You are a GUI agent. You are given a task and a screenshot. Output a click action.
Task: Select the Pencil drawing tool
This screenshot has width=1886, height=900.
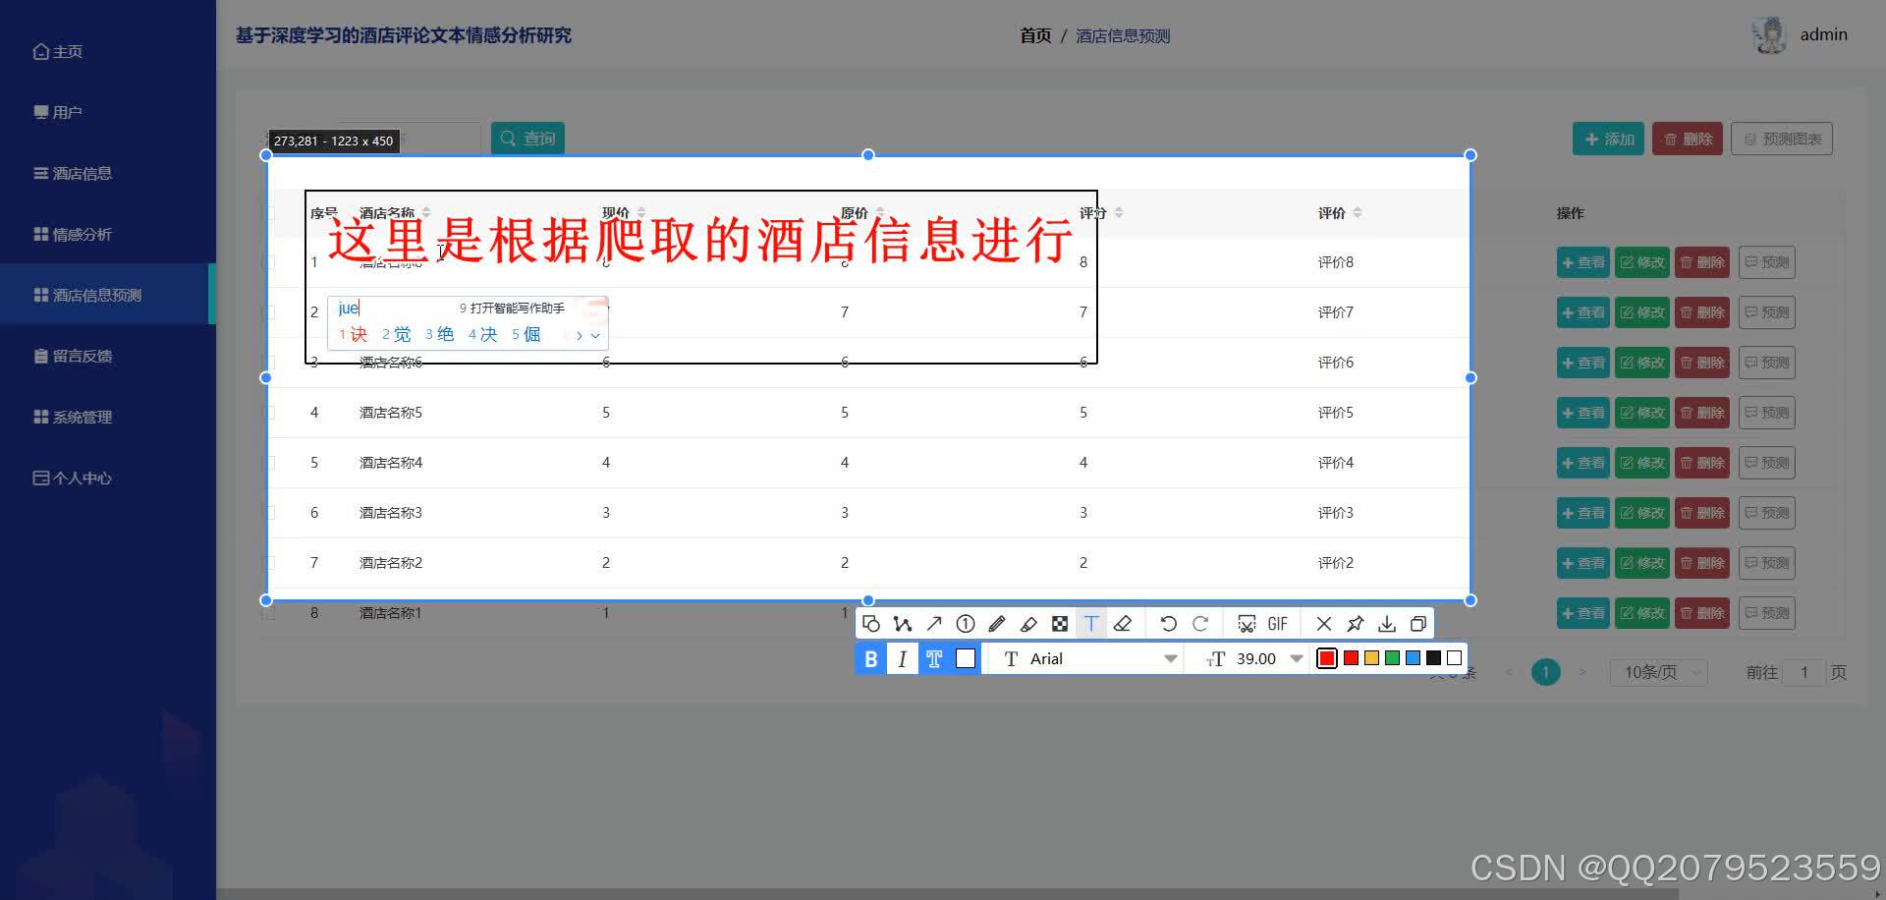click(997, 623)
